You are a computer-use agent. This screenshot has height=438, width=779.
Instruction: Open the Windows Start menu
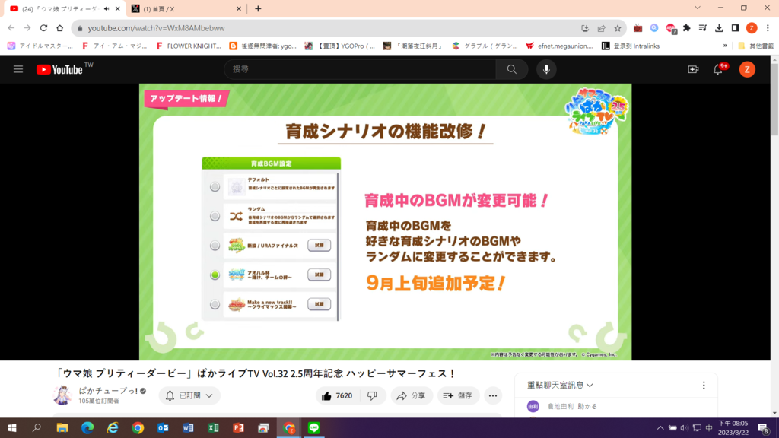12,428
